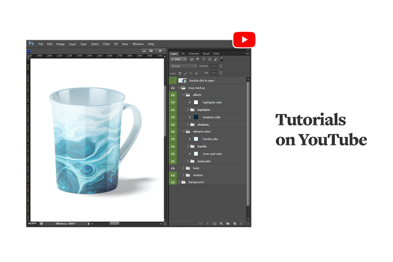The width and height of the screenshot is (393, 262).
Task: Click the YouTube play logo
Action: click(x=244, y=39)
